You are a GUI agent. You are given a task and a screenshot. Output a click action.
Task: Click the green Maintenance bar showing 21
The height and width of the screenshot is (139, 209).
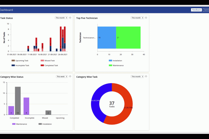[128, 38]
